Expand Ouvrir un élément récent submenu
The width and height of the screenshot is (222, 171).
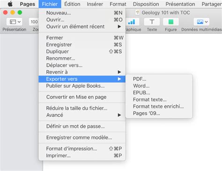pyautogui.click(x=82, y=27)
